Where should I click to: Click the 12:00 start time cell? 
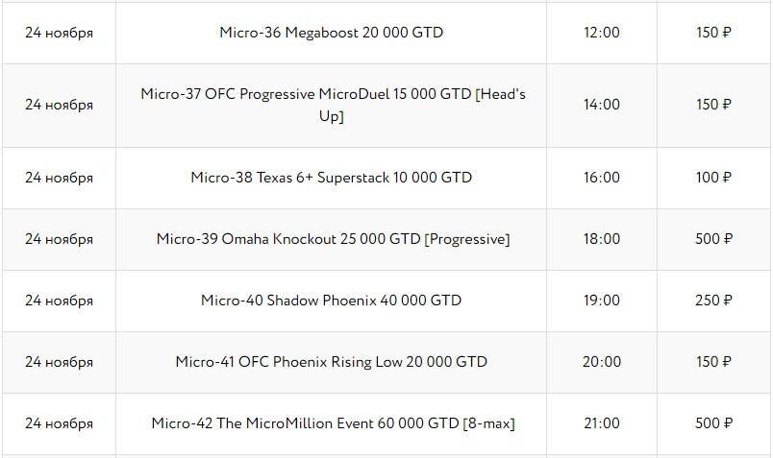602,33
